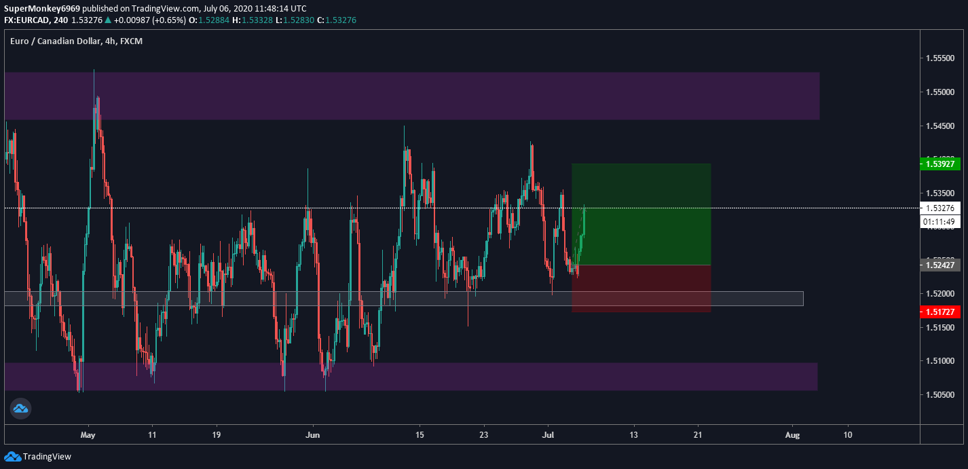Click the gray 1.52427 entry price tag
The image size is (968, 469).
(x=940, y=265)
